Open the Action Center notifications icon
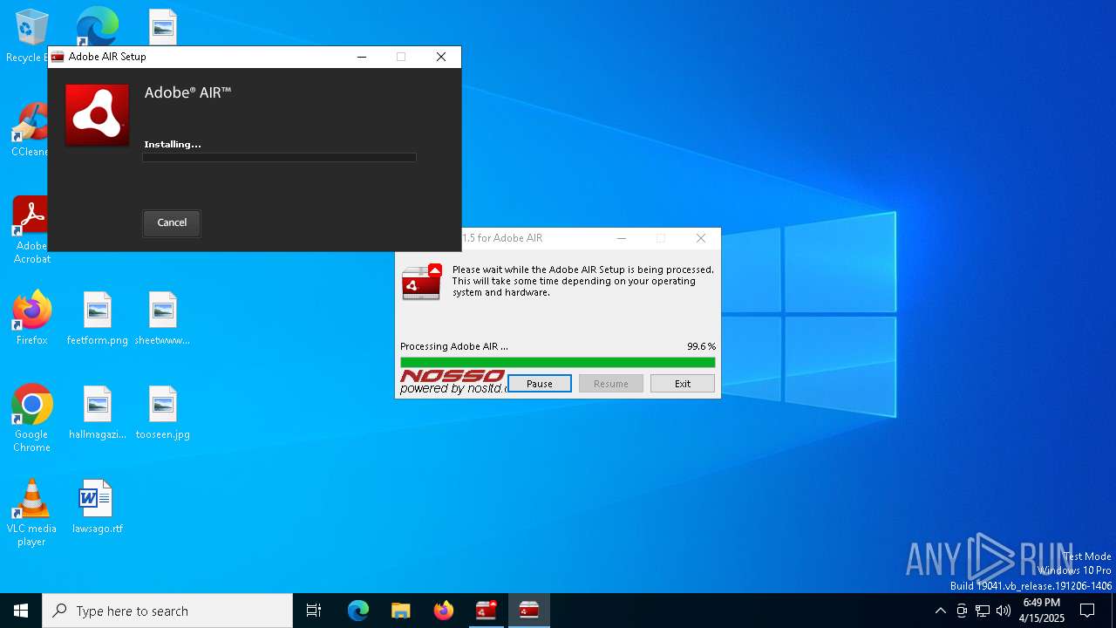This screenshot has height=628, width=1116. click(x=1087, y=611)
